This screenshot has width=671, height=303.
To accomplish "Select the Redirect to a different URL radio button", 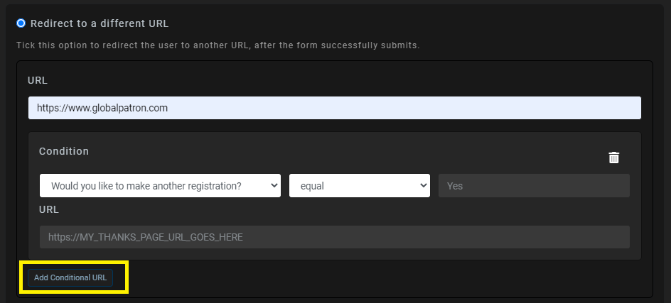I will (x=21, y=23).
